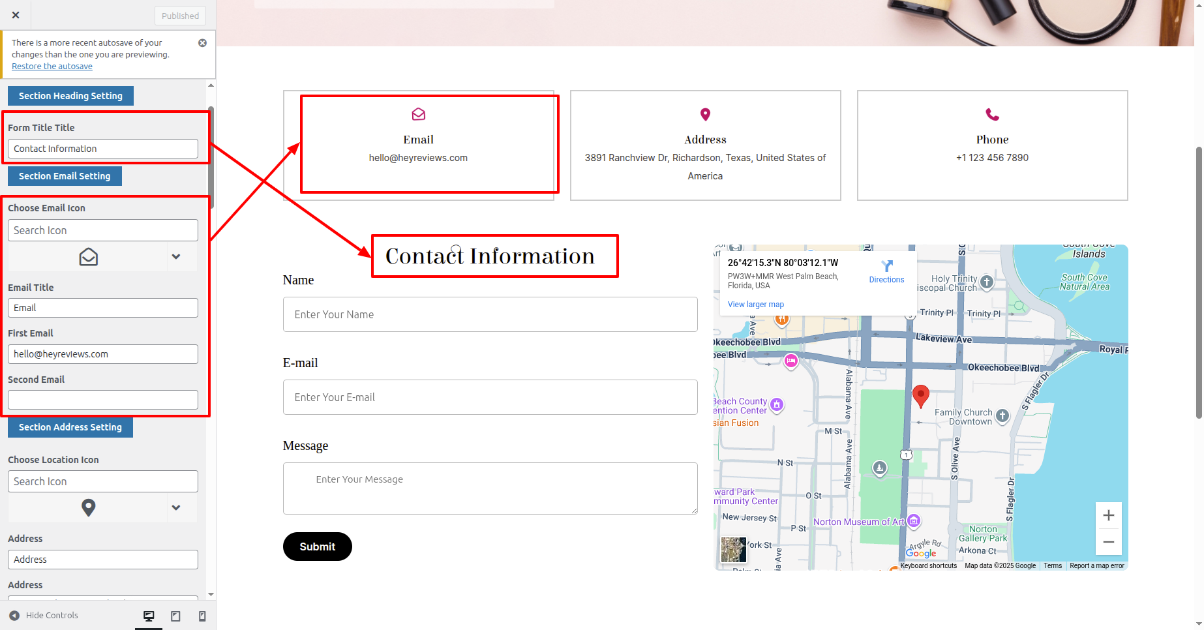Close the Customizer with the X icon
1204x630 pixels.
click(x=16, y=15)
